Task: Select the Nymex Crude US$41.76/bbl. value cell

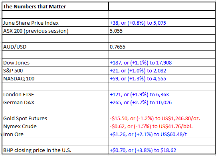Action: [x=162, y=126]
